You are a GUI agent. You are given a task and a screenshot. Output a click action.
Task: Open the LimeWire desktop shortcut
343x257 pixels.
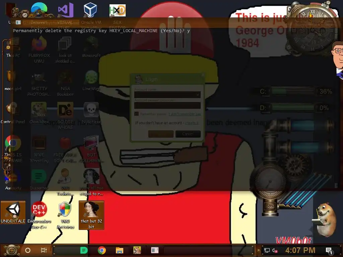click(91, 78)
